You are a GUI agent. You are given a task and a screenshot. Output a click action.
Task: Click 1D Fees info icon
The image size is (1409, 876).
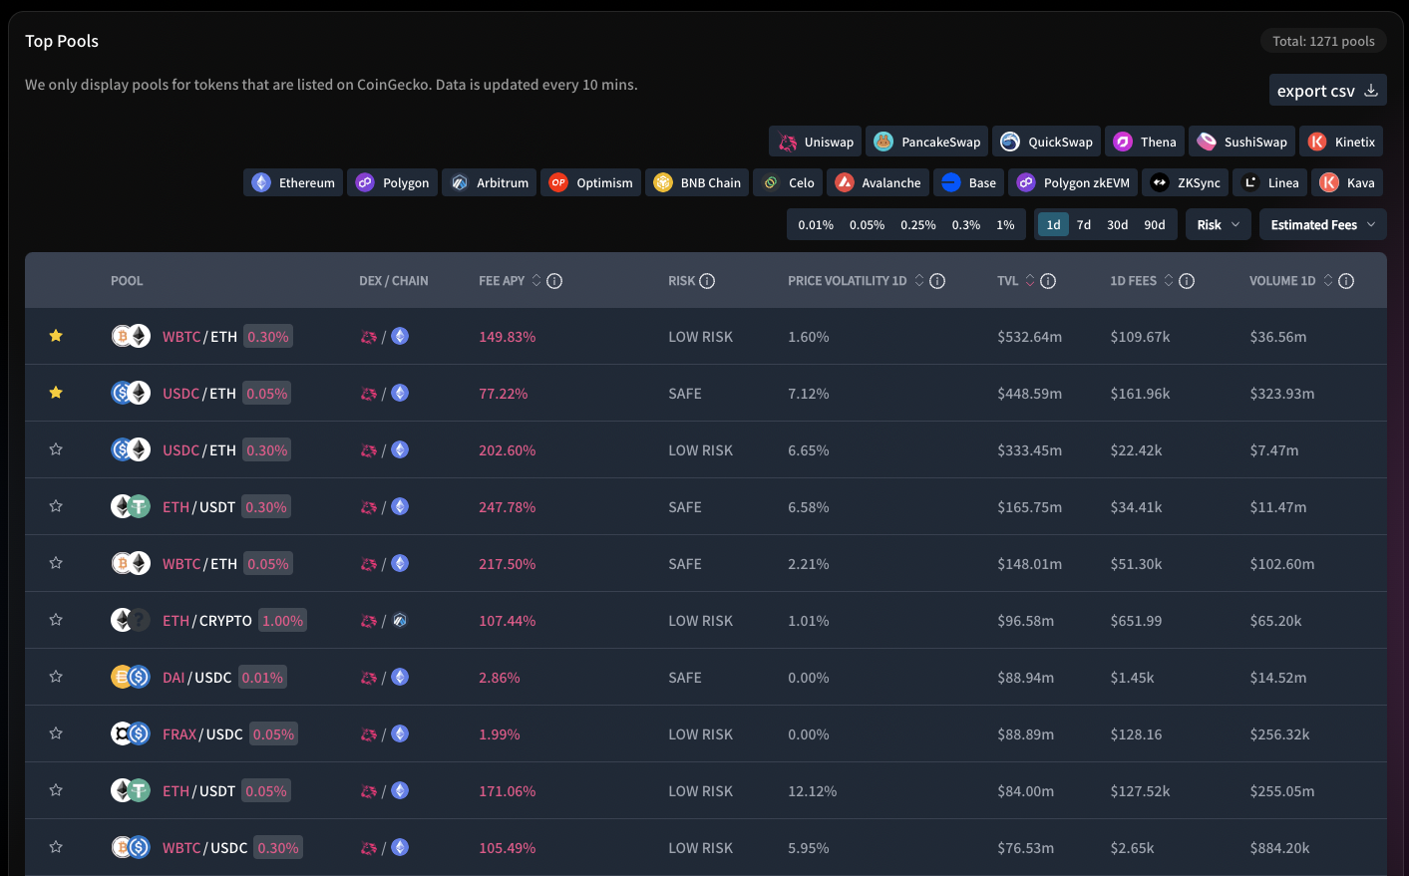[x=1187, y=281]
